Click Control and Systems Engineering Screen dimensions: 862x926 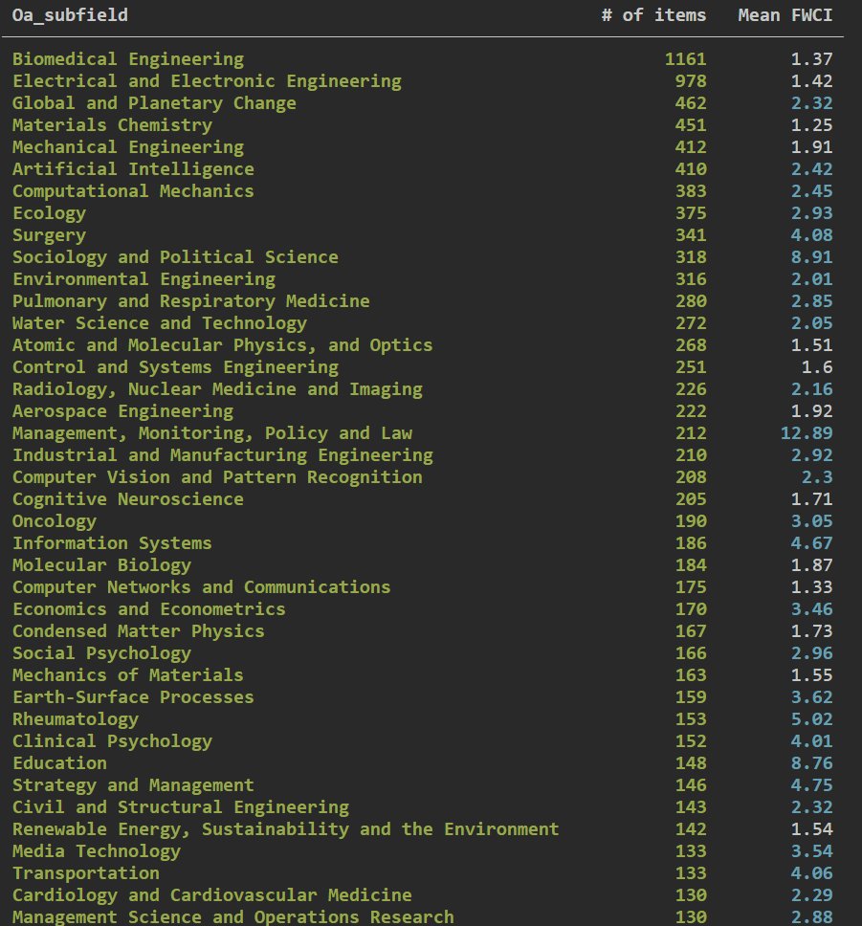[x=175, y=366]
